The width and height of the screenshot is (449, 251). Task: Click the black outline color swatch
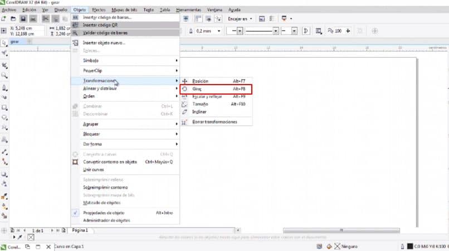click(x=410, y=247)
